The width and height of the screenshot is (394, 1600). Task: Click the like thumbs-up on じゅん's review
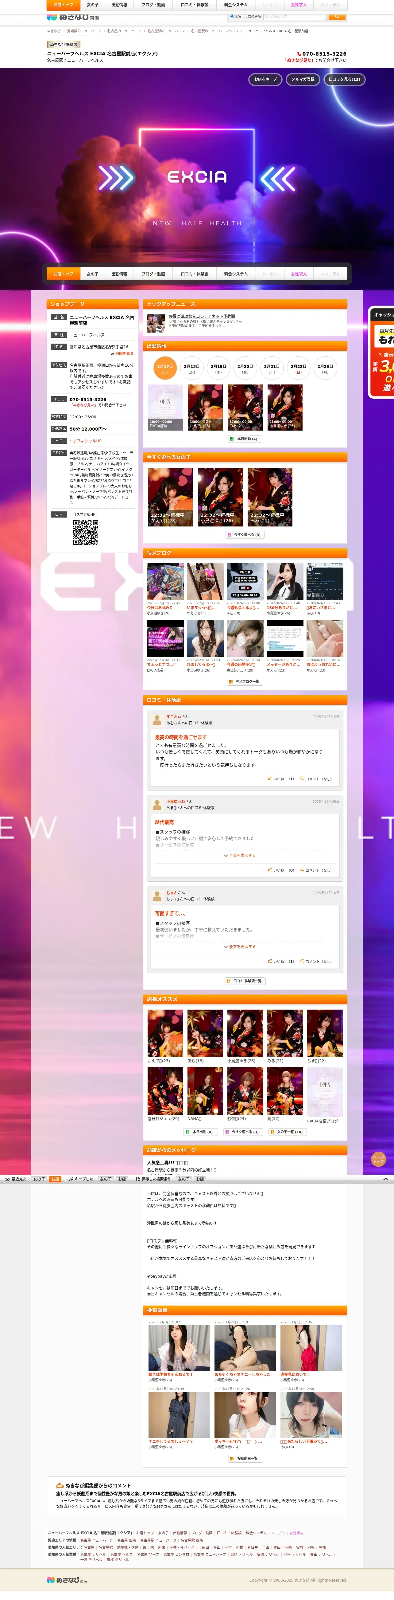pos(270,961)
